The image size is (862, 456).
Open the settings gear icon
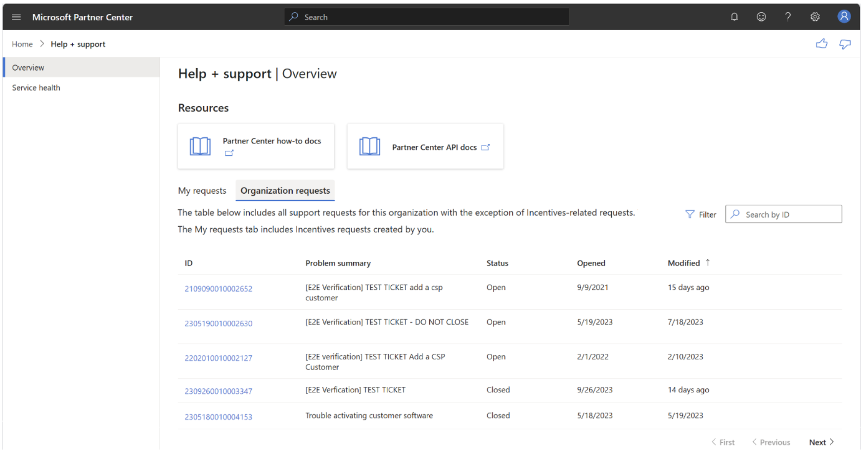point(815,16)
